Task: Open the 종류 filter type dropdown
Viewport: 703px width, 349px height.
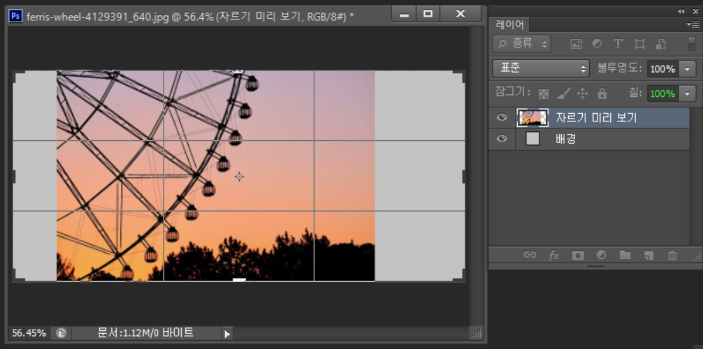Action: tap(522, 44)
